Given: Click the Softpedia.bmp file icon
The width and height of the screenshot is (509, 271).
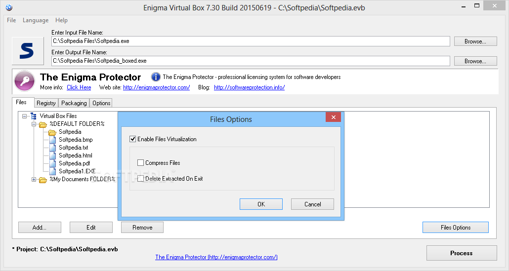Looking at the screenshot, I should (x=52, y=140).
